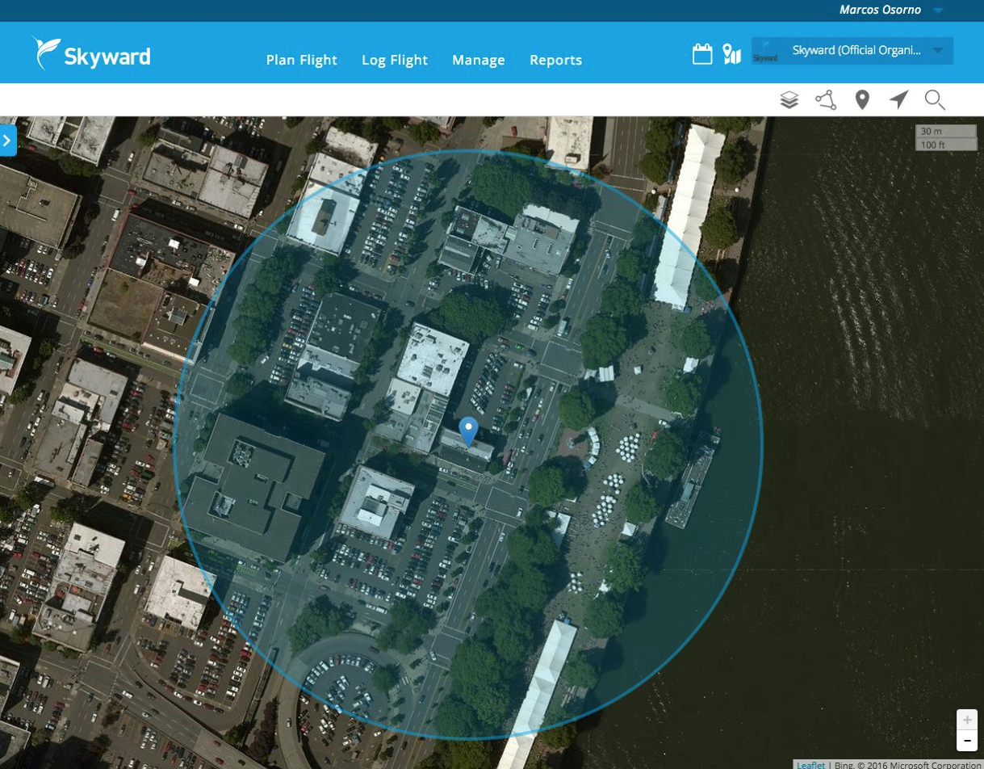Open the Reports menu

(555, 60)
